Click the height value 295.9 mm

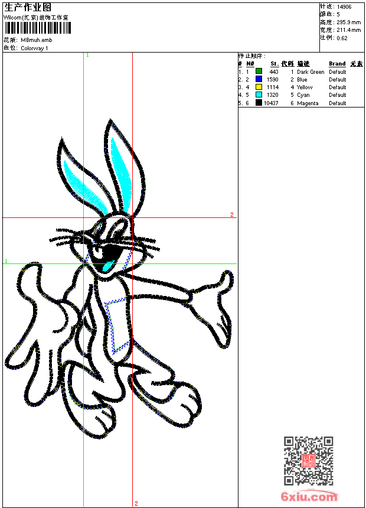pyautogui.click(x=348, y=22)
